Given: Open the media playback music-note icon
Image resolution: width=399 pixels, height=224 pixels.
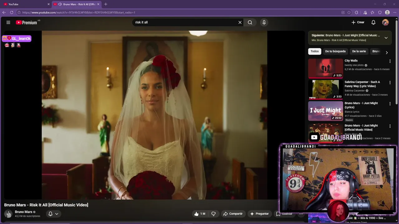Looking at the screenshot, I should click(x=365, y=12).
